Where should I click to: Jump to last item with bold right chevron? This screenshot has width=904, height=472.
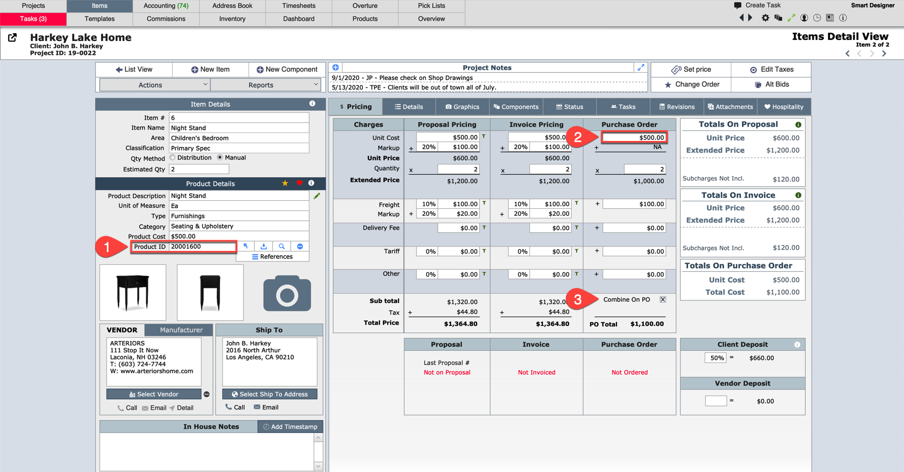pos(884,53)
